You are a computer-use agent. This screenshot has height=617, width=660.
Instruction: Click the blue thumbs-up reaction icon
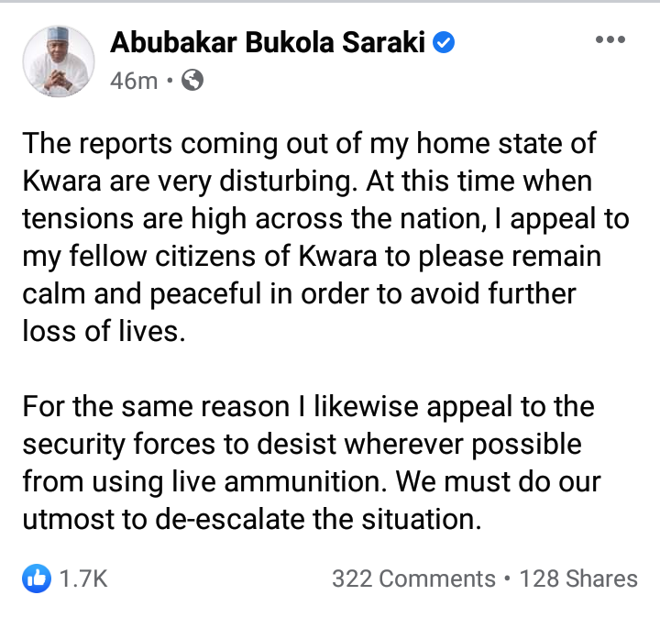pos(36,578)
